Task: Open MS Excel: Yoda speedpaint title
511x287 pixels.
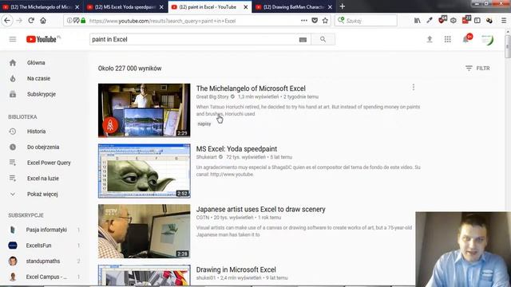Action: coord(236,149)
